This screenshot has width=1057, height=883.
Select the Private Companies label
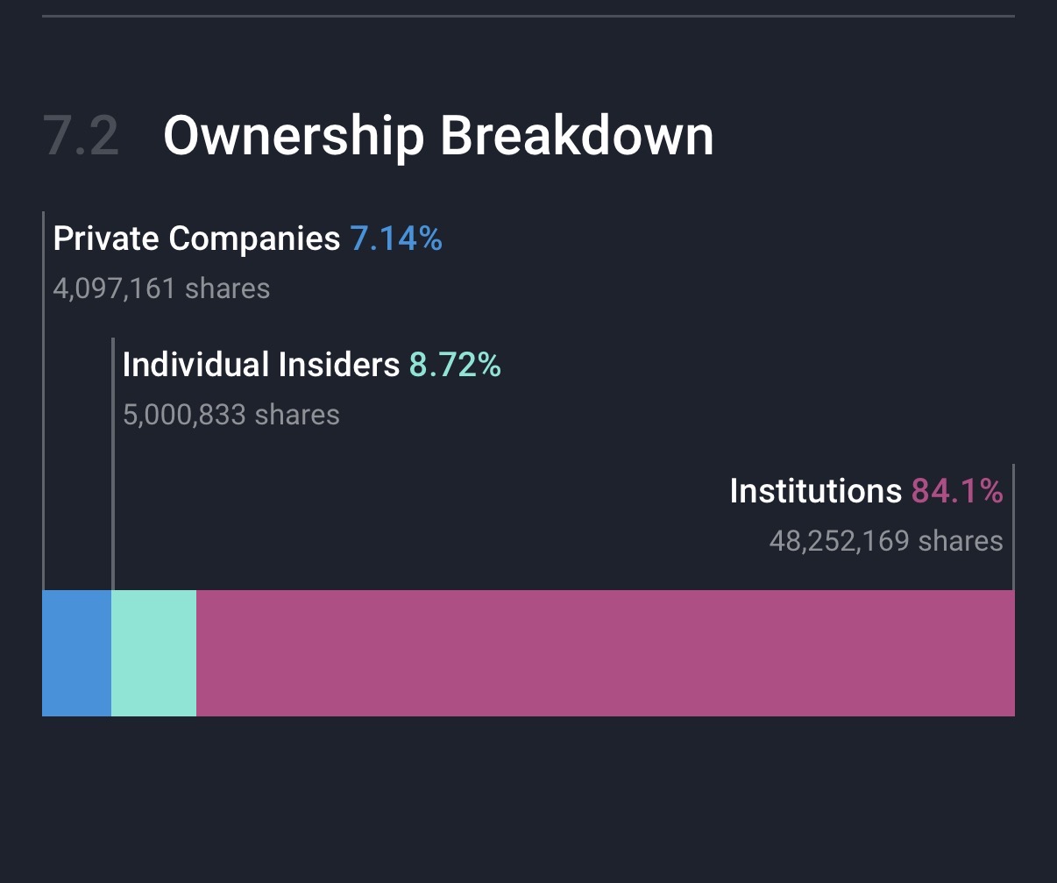196,239
